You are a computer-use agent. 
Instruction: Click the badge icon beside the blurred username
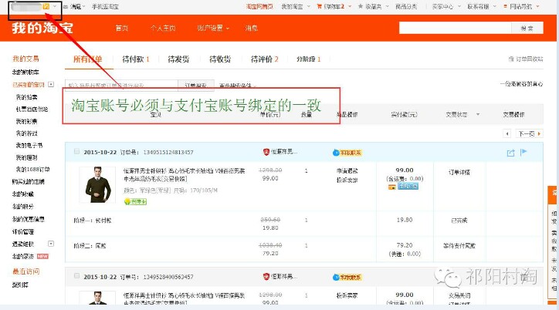[x=46, y=6]
